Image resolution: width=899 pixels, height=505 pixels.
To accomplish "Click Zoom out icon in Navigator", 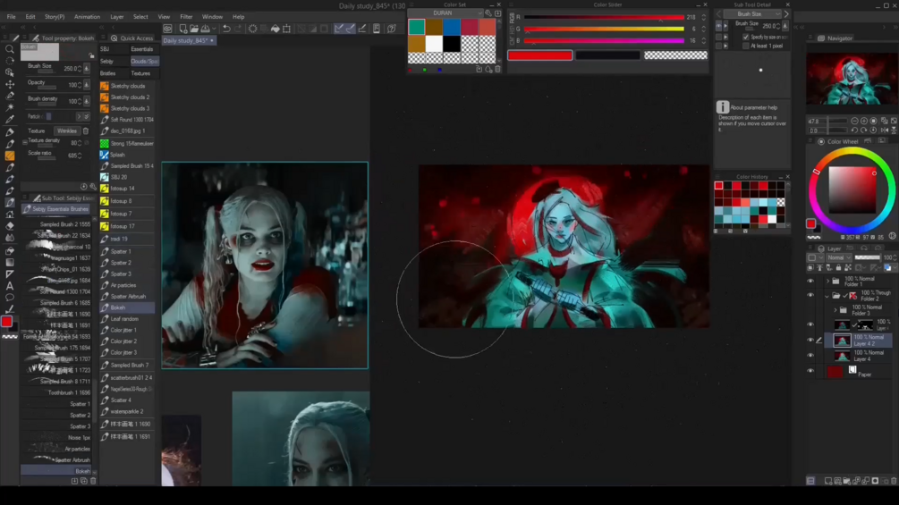I will [854, 122].
